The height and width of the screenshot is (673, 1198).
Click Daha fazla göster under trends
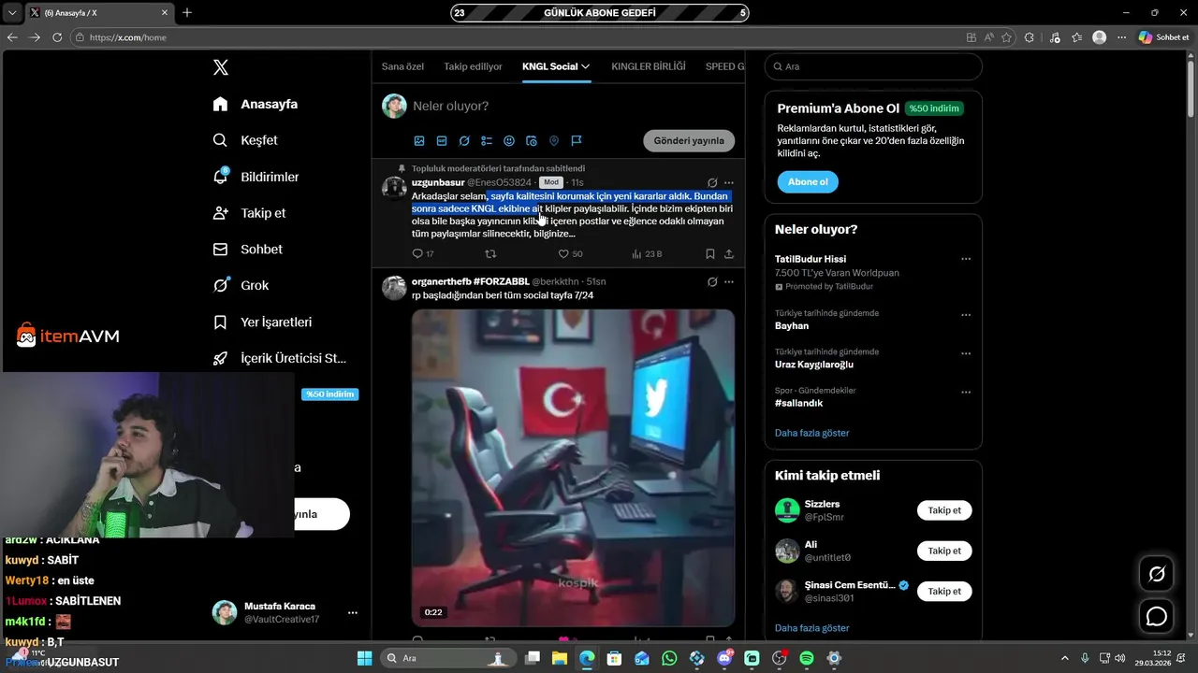[x=811, y=433]
